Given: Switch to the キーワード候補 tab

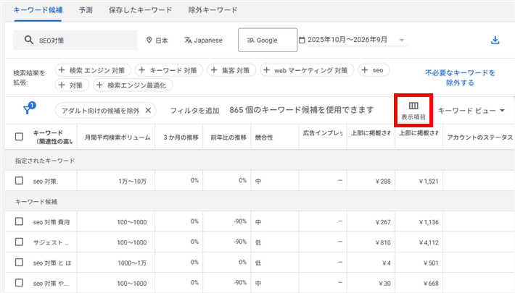Looking at the screenshot, I should coord(38,10).
